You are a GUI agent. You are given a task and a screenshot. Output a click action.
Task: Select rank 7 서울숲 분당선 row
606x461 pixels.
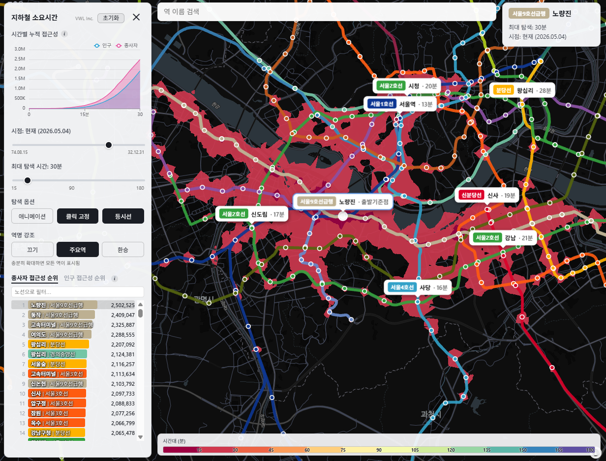click(x=74, y=364)
